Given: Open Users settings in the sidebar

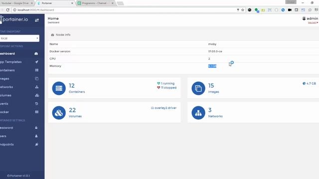Looking at the screenshot, I should (22, 136).
